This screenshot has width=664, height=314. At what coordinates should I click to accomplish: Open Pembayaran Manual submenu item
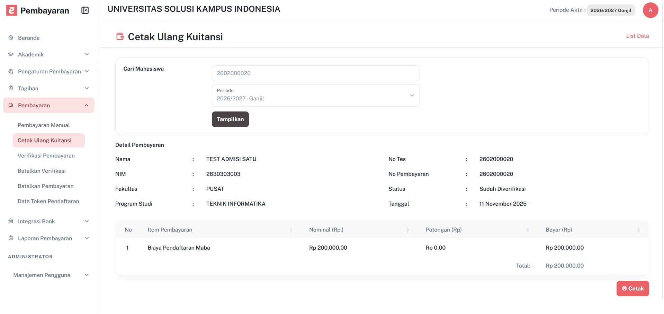tap(44, 125)
